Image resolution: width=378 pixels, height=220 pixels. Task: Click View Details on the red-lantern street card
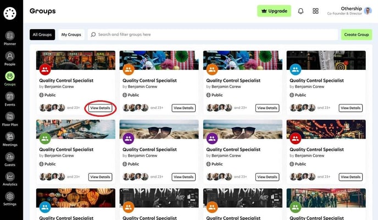pyautogui.click(x=351, y=177)
